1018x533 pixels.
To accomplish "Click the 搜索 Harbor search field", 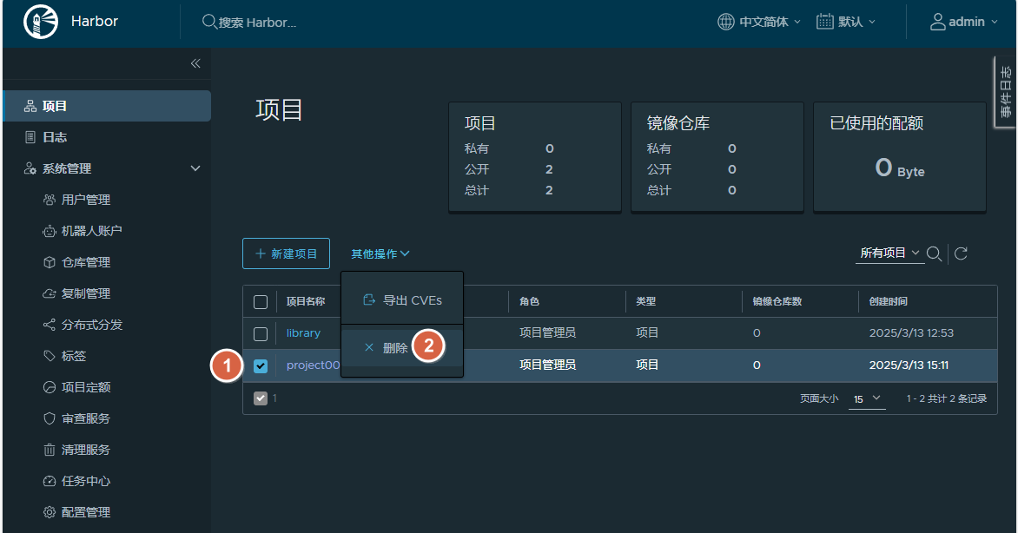I will pos(258,22).
